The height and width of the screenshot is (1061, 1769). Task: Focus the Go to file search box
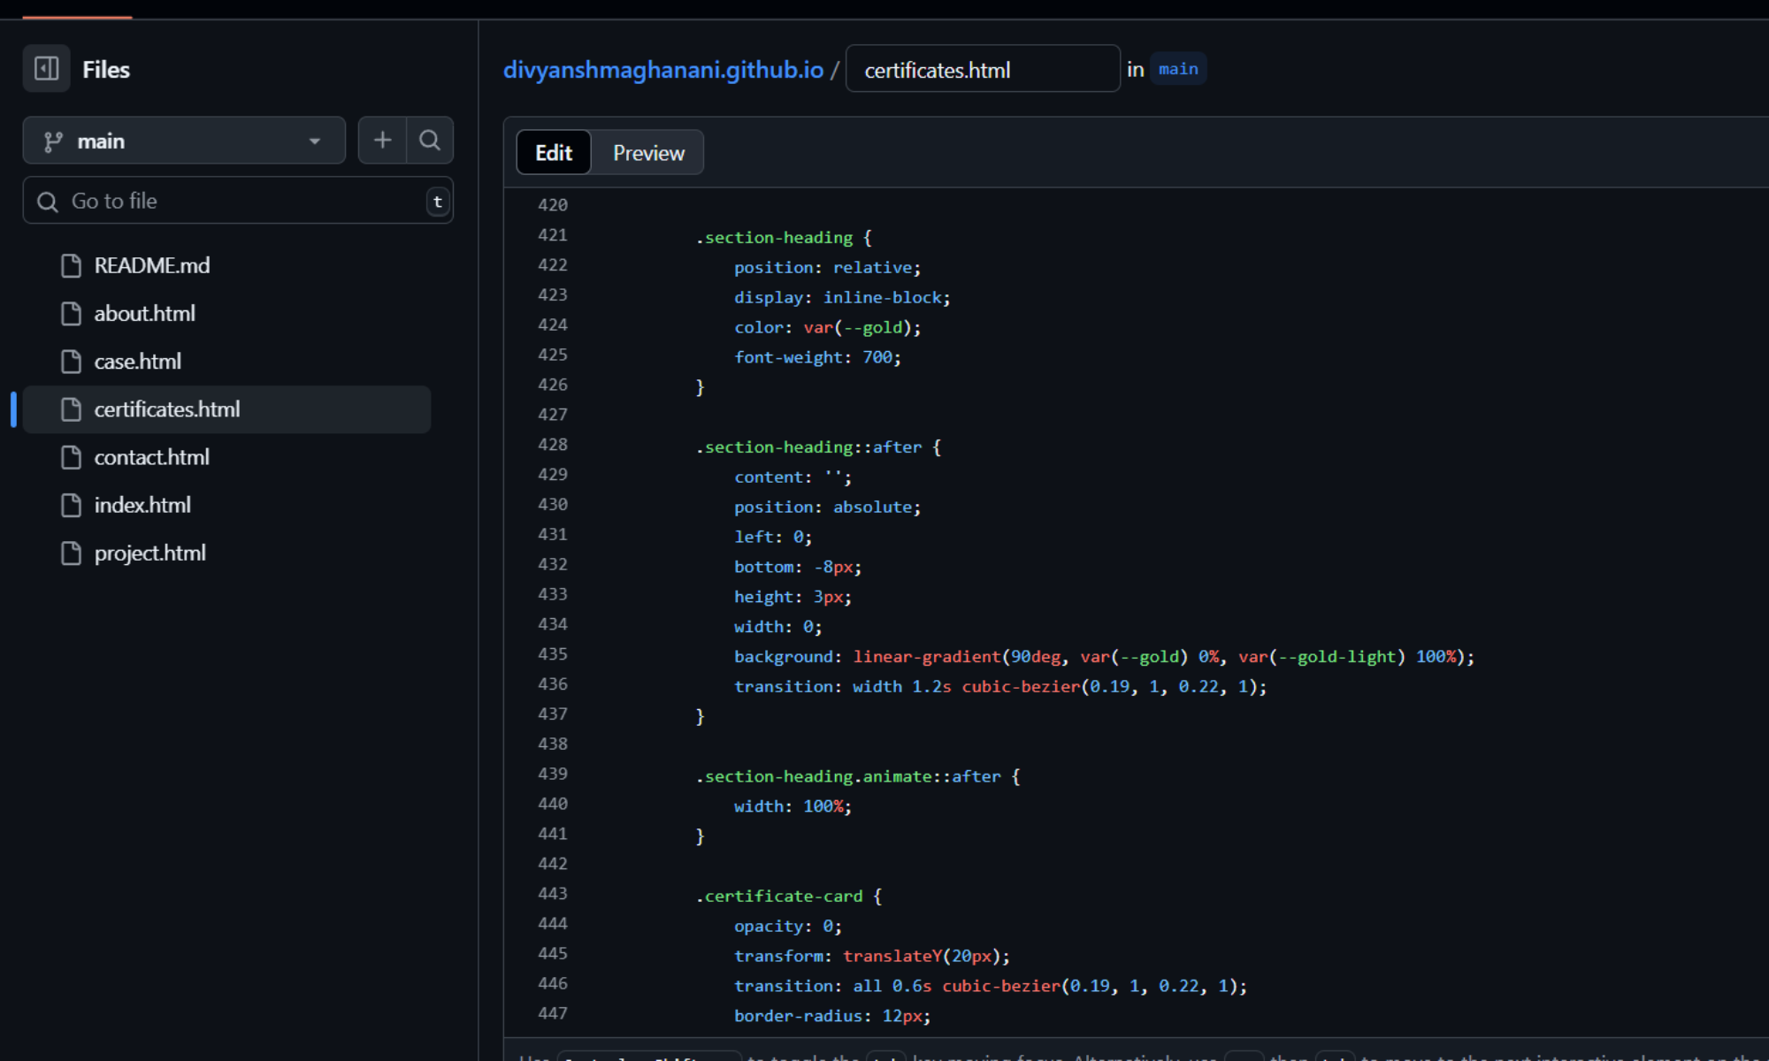pyautogui.click(x=239, y=202)
